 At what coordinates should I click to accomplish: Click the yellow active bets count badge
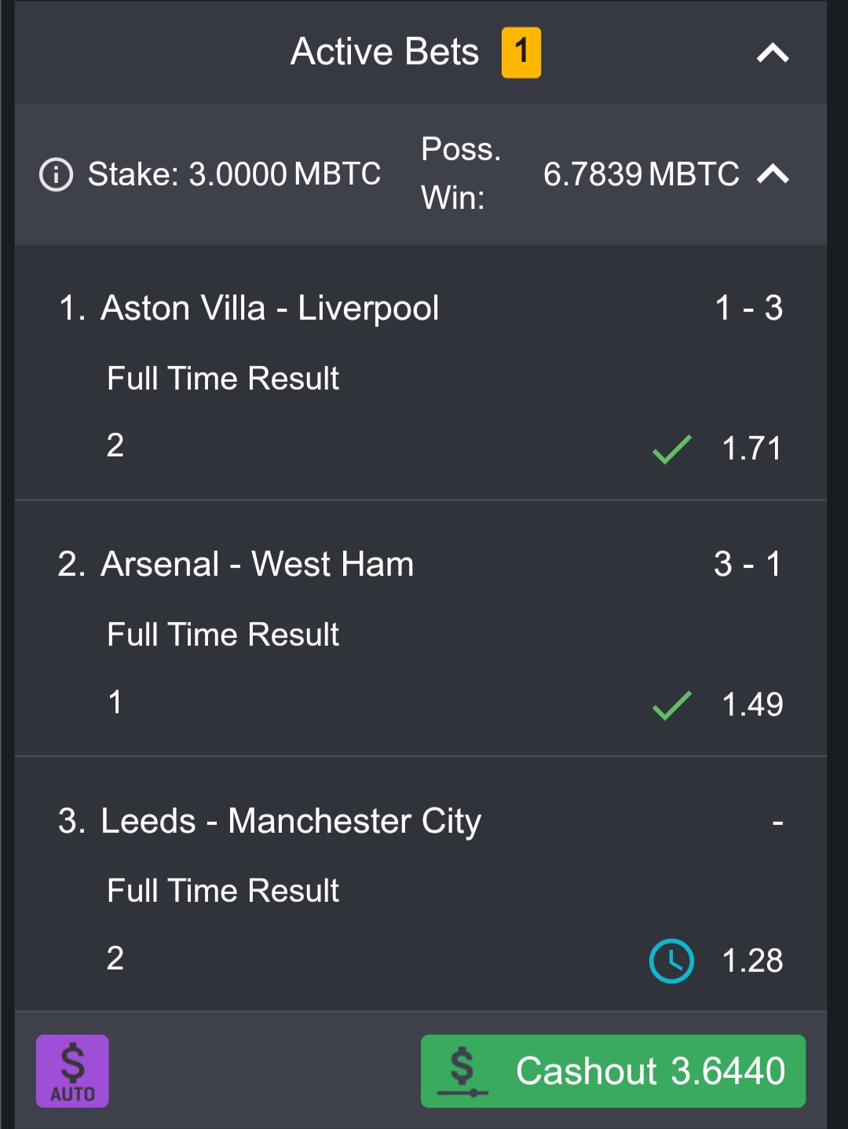pyautogui.click(x=521, y=53)
